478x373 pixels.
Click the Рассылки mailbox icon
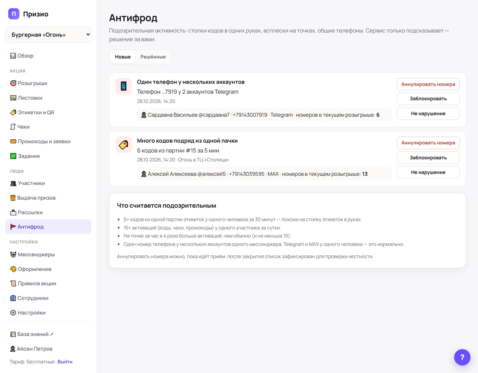tap(13, 212)
